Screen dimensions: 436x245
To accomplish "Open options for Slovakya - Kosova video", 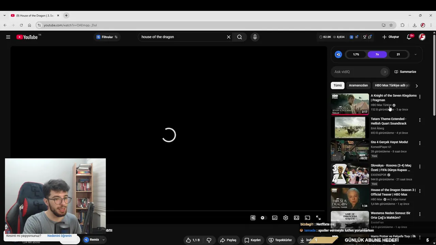I will coord(420,167).
